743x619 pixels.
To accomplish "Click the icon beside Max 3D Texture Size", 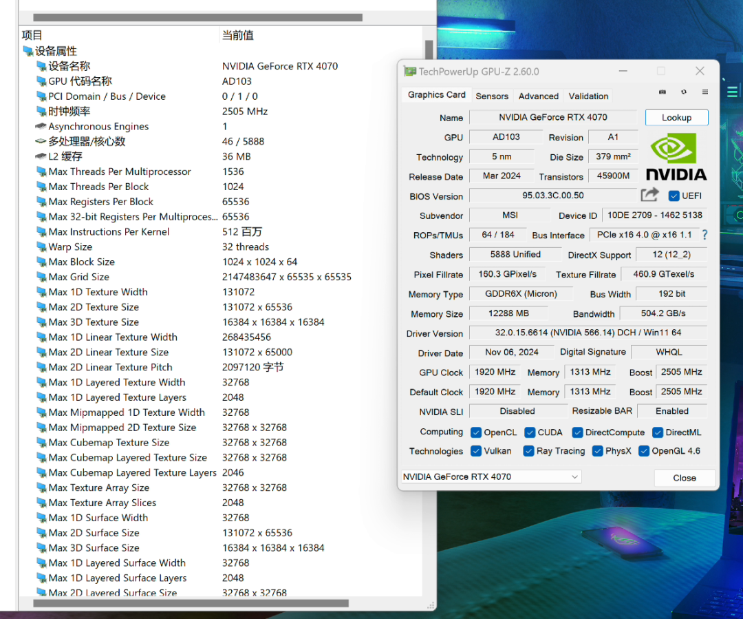I will pos(42,322).
